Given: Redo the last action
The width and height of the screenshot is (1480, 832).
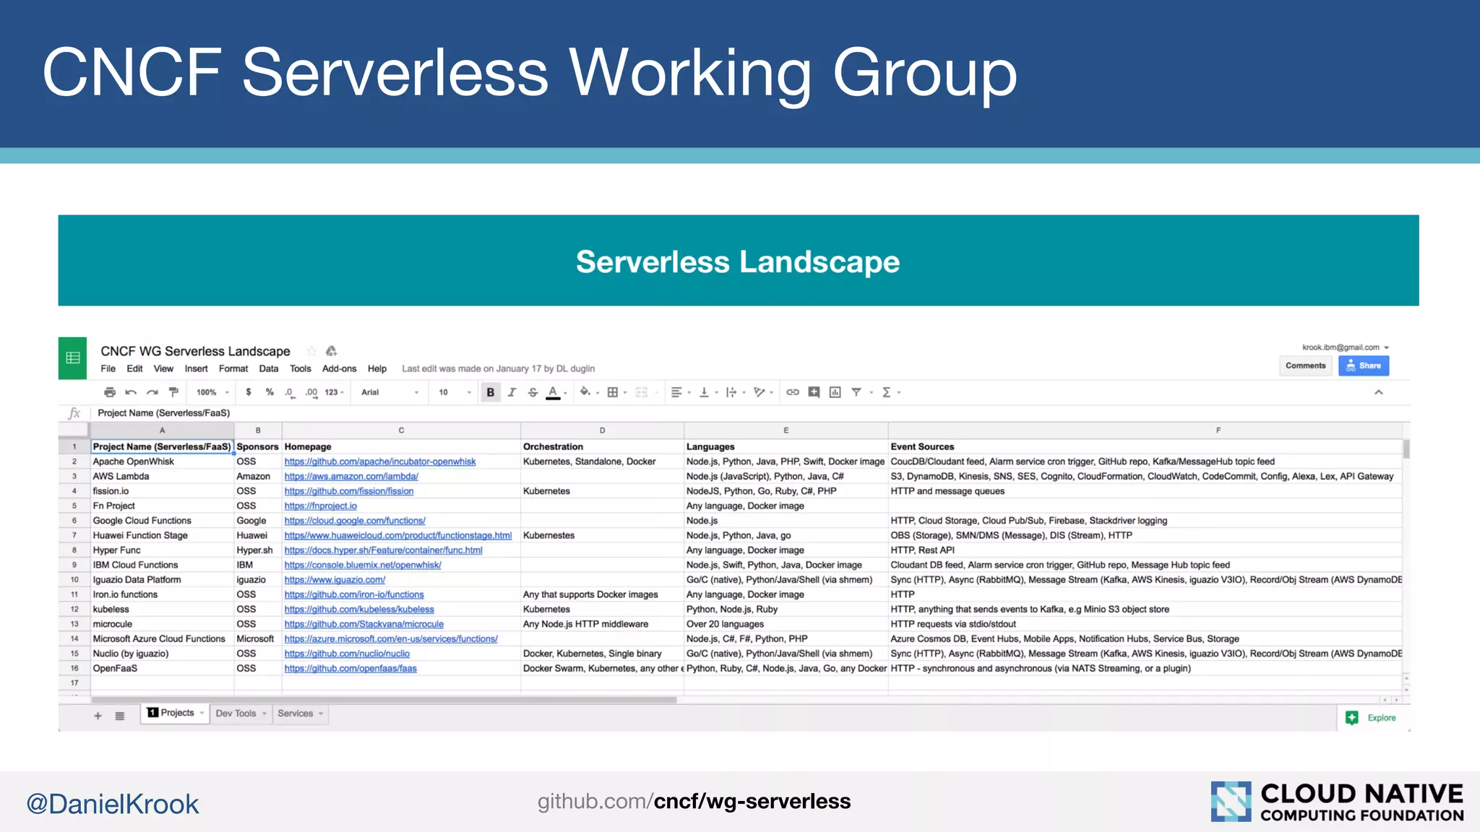Looking at the screenshot, I should pos(152,392).
